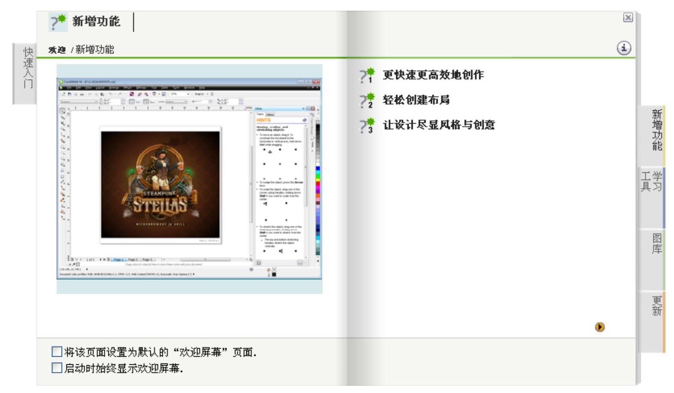Click the numbered icon 3 beside 让设计尽显风格与创意
Image resolution: width=674 pixels, height=393 pixels.
367,125
